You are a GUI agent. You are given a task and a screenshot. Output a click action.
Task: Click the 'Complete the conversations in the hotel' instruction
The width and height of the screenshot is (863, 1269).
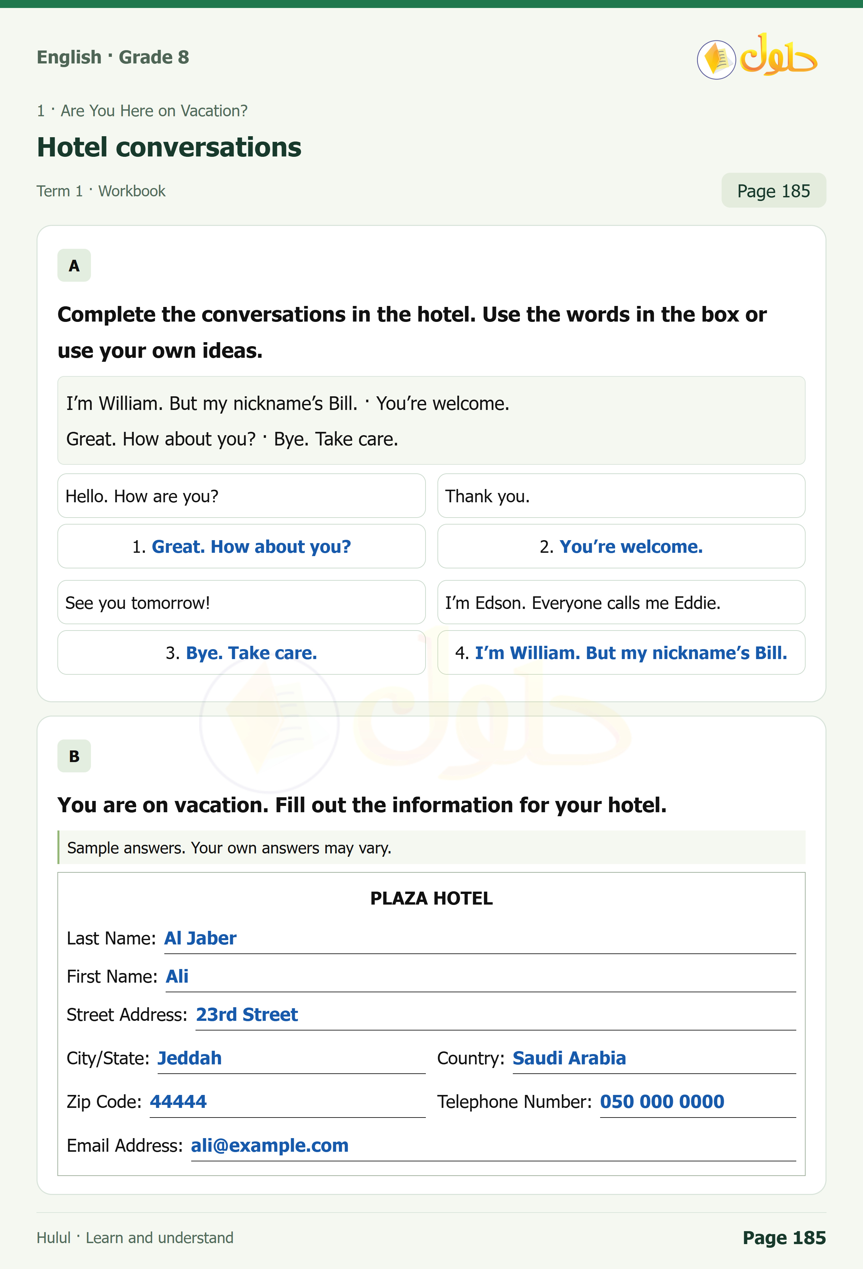412,333
